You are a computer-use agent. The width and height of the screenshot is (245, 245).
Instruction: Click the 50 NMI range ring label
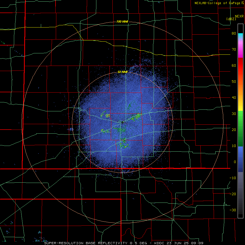point(122,72)
